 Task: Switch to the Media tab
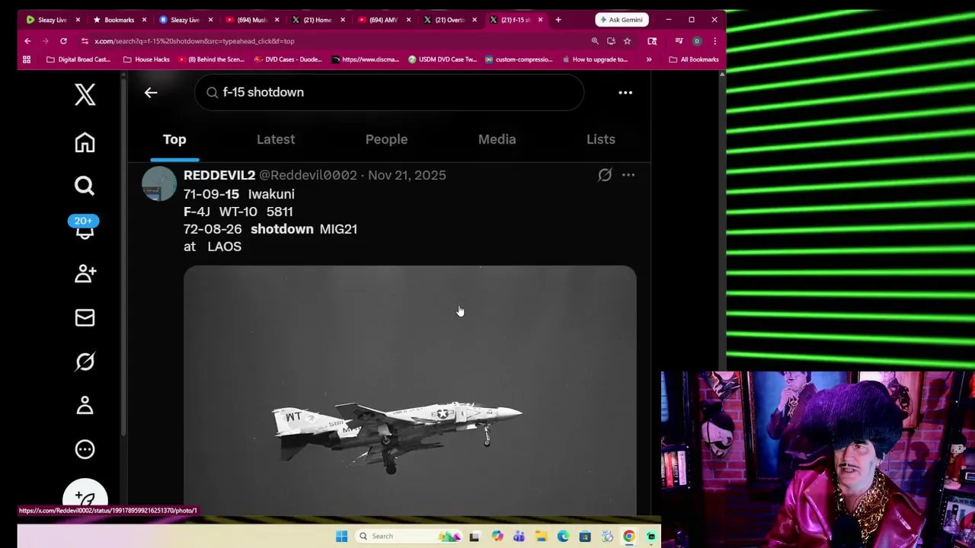point(497,139)
